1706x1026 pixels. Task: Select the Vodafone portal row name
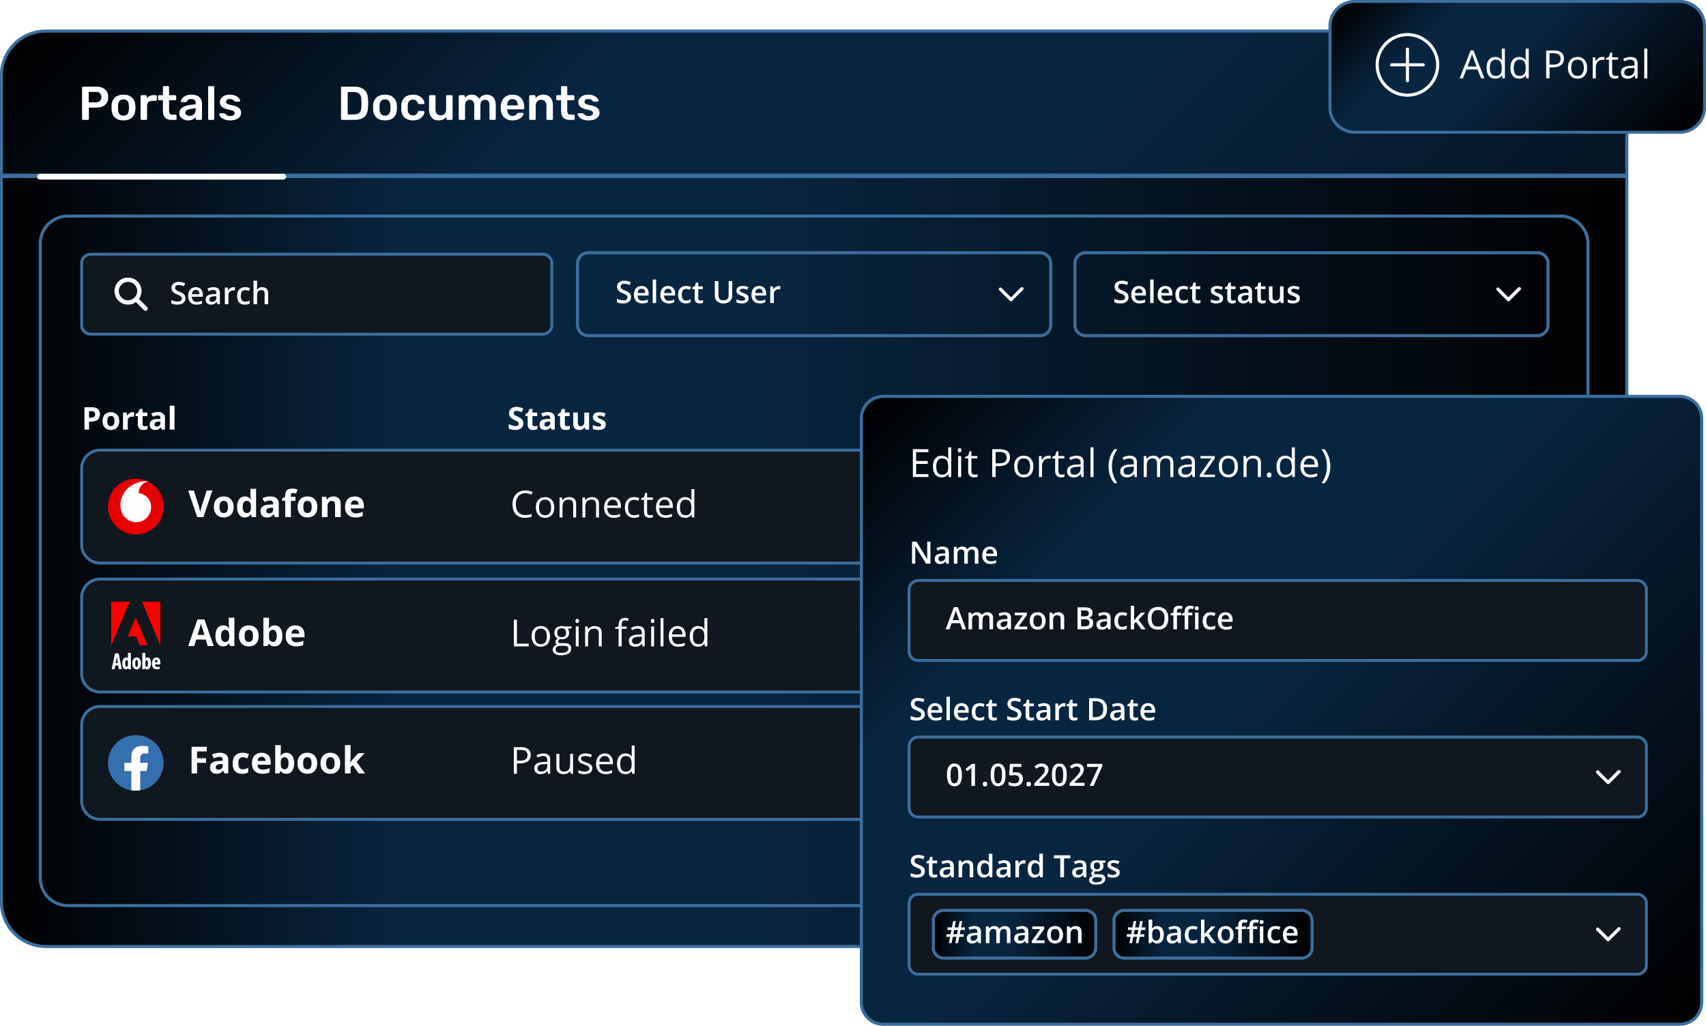(276, 504)
